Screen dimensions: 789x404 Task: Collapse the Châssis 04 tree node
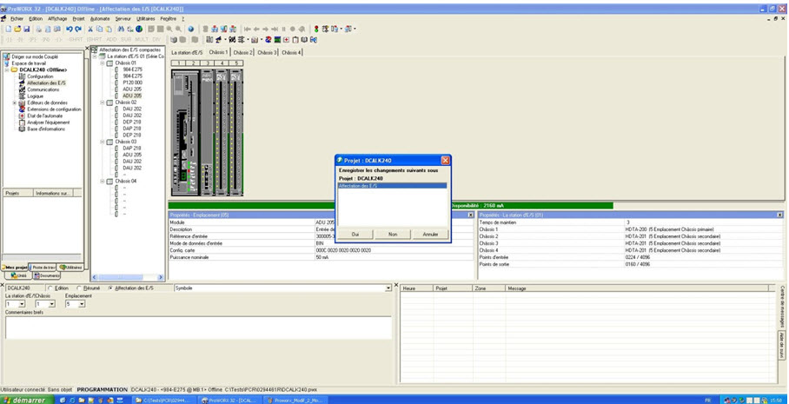[103, 181]
